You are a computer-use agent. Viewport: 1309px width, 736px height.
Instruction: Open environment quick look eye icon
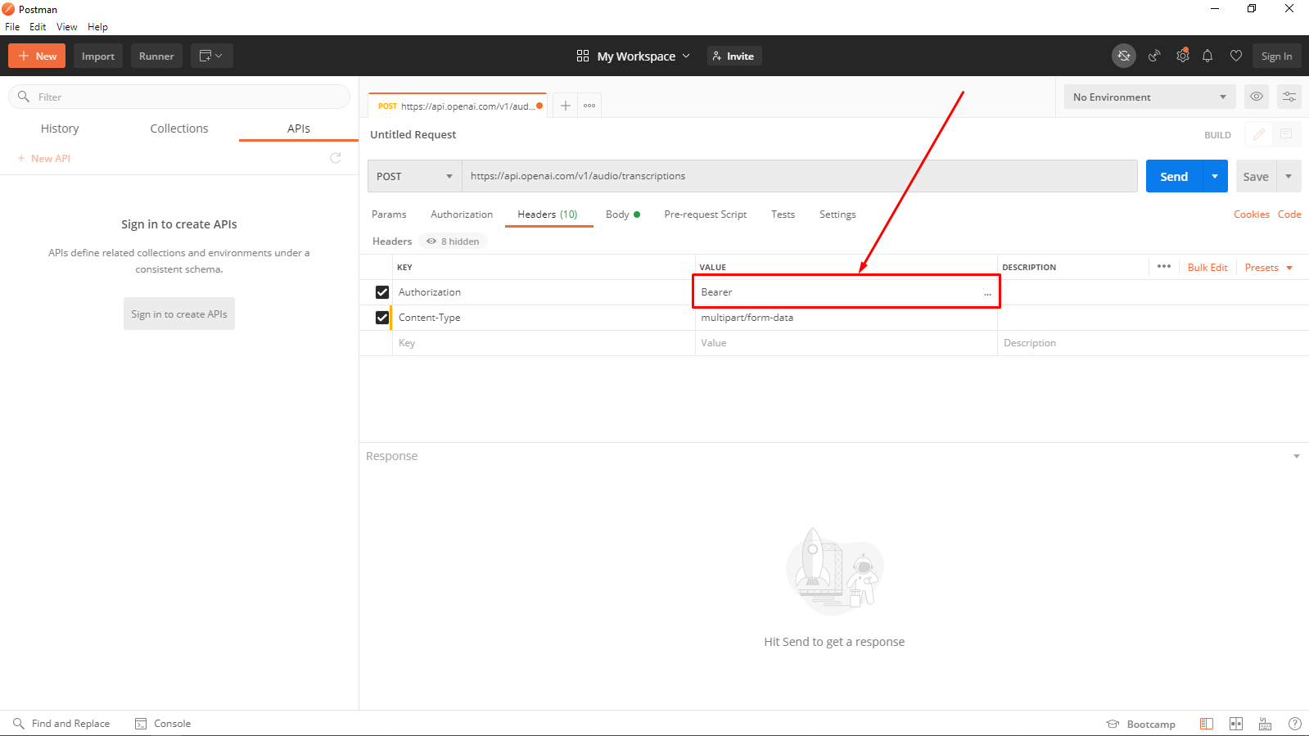(1257, 97)
